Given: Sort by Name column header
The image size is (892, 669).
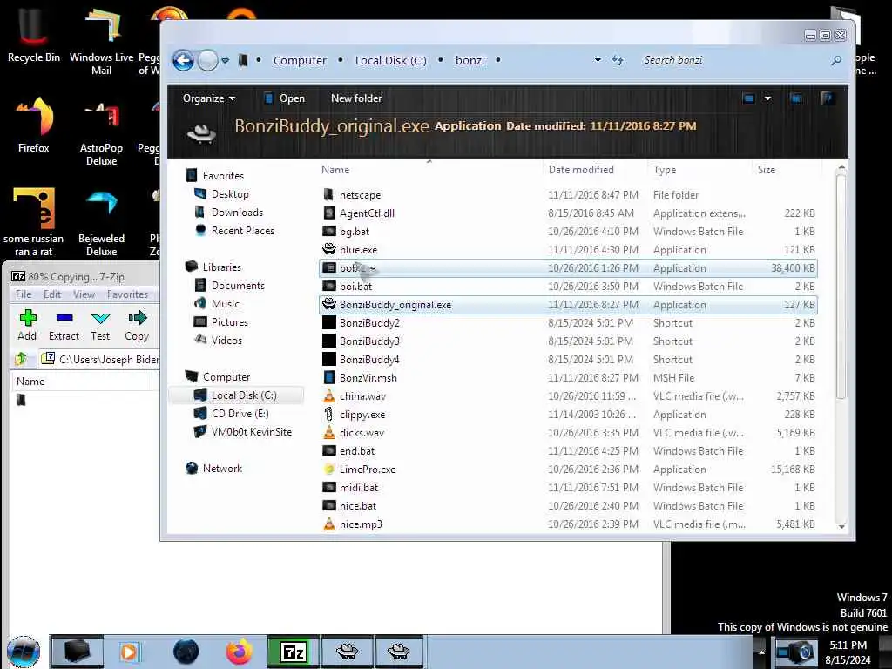Looking at the screenshot, I should [335, 170].
